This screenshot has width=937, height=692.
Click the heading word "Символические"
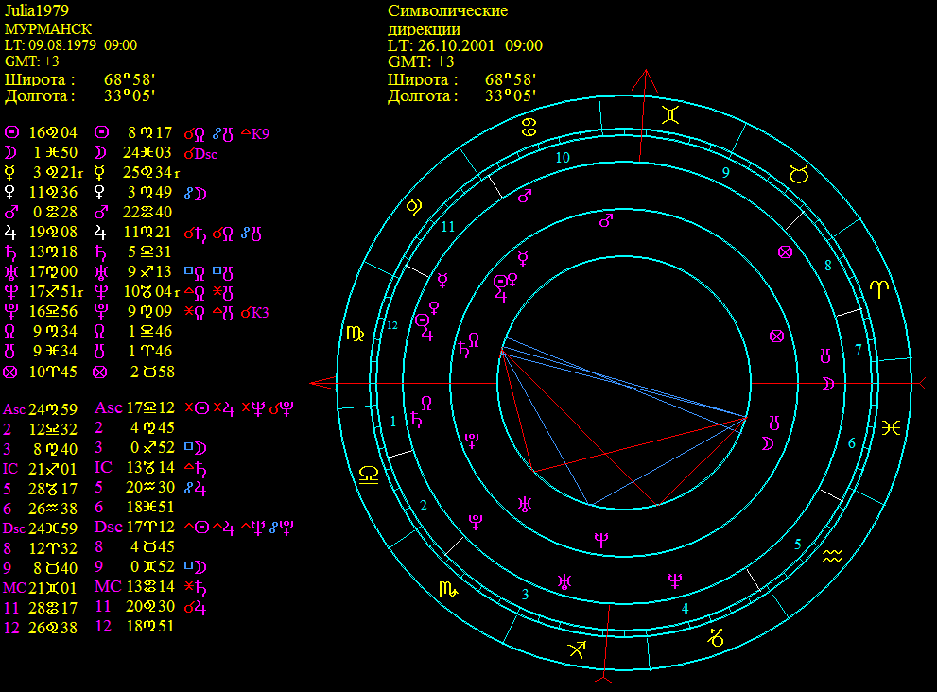click(x=447, y=10)
